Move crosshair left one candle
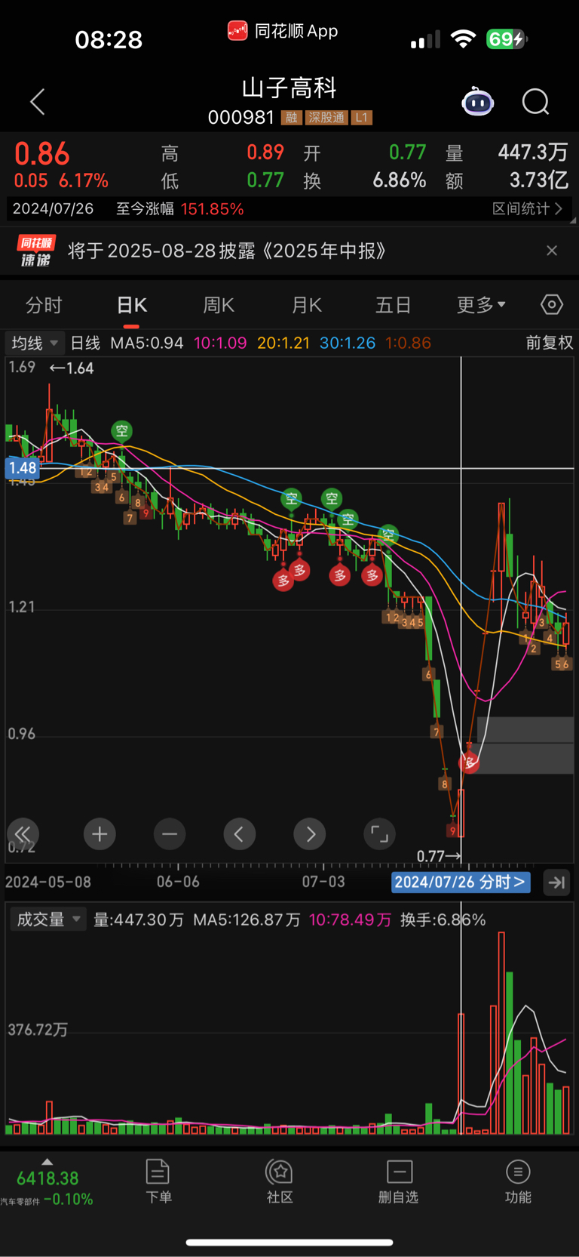This screenshot has height=1257, width=579. [x=240, y=834]
